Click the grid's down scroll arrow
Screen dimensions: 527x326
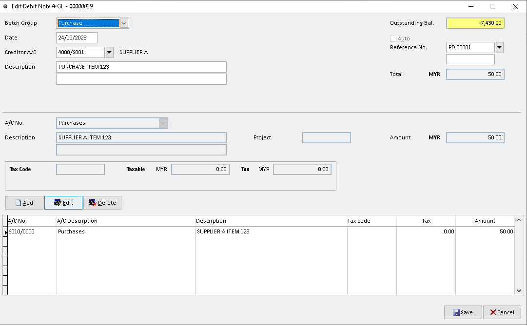coord(519,291)
